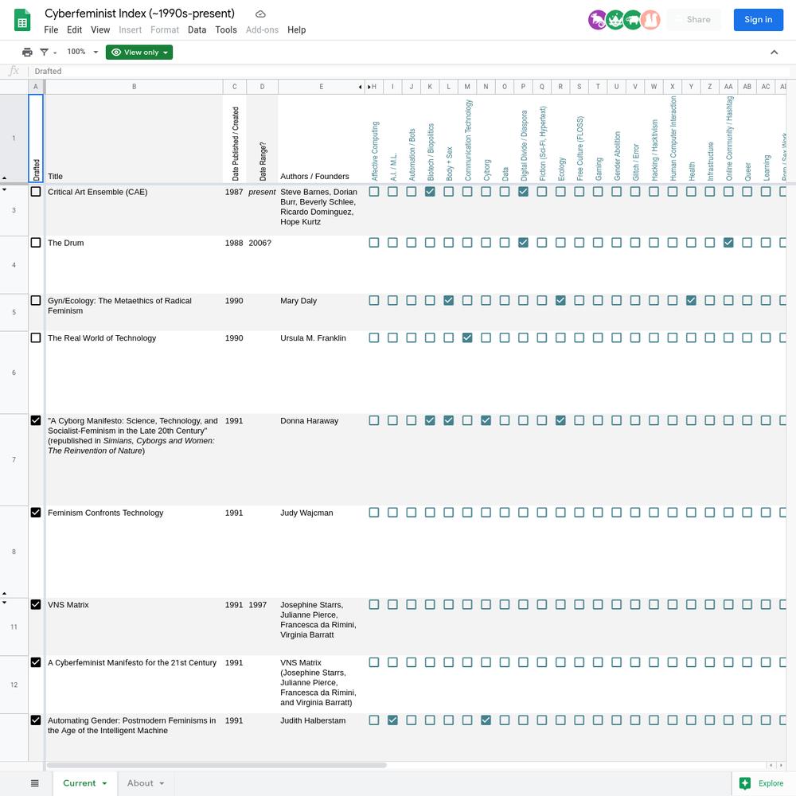Open the File menu

[51, 30]
